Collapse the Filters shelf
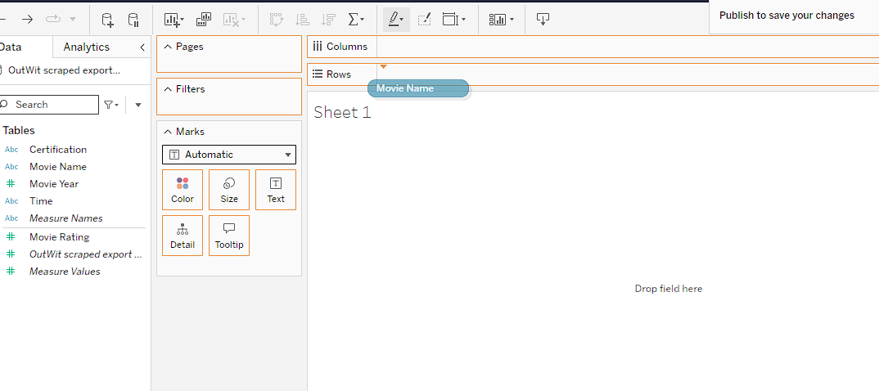Viewport: 879px width, 391px height. (168, 89)
